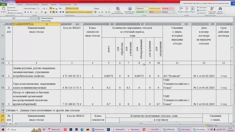
Task: Switch to the Формулы tab
Action: [44, 4]
